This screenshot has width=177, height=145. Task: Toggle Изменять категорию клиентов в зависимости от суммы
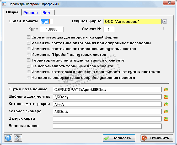[x=29, y=71]
